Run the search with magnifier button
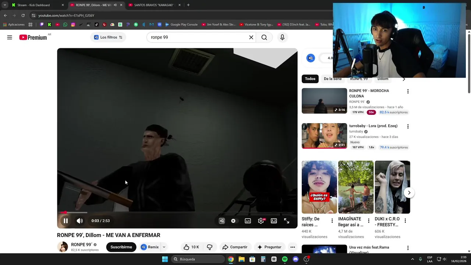The width and height of the screenshot is (471, 265). pos(264,37)
